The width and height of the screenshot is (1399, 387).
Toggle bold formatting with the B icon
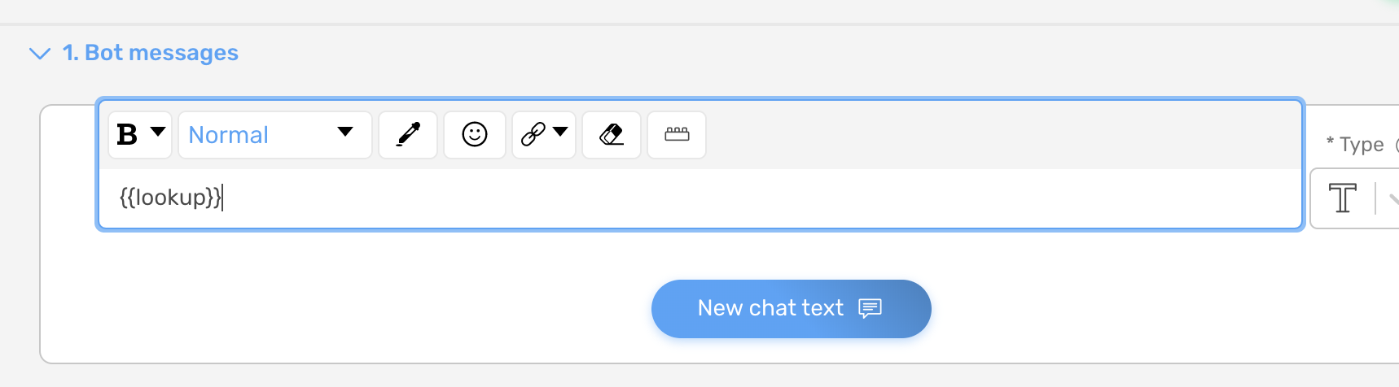(x=127, y=135)
